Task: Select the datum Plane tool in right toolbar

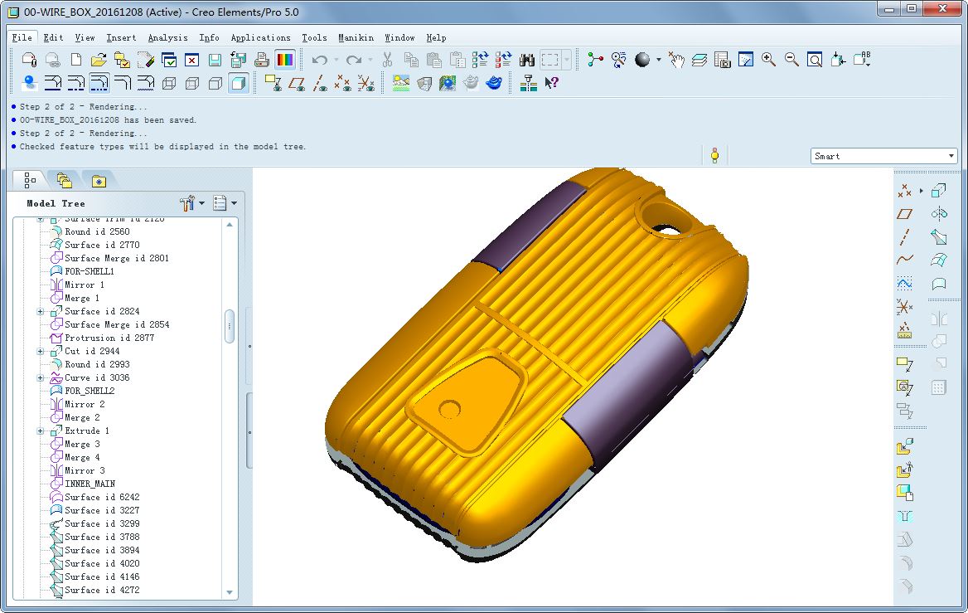Action: pyautogui.click(x=904, y=214)
